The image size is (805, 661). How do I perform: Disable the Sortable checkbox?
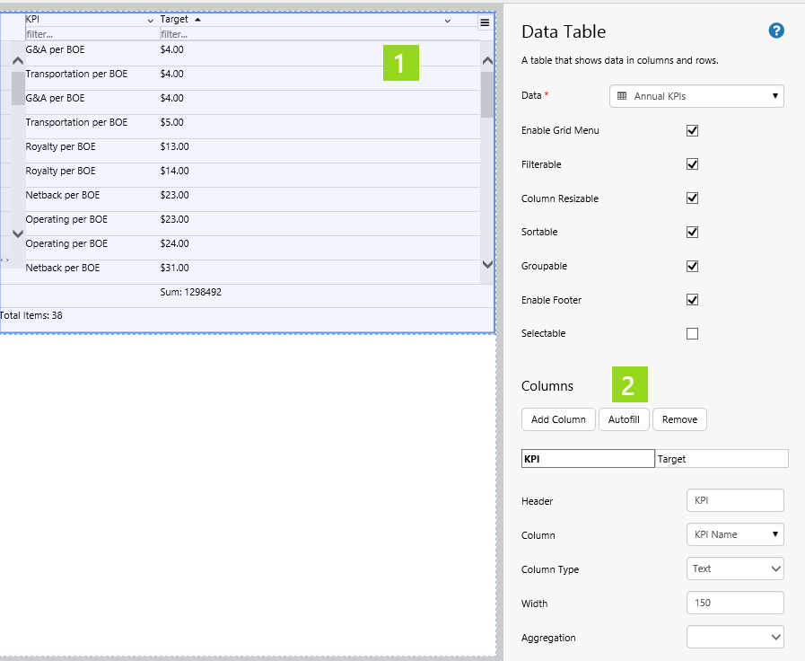[692, 232]
